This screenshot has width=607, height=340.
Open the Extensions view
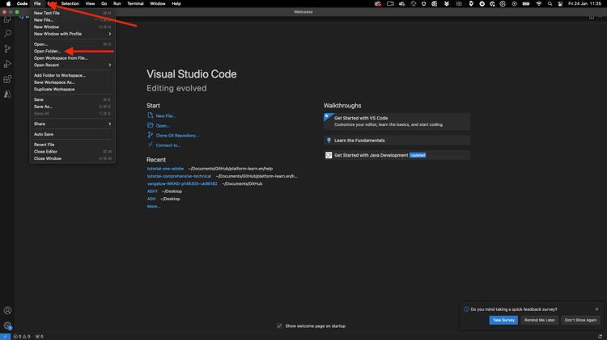click(x=7, y=79)
